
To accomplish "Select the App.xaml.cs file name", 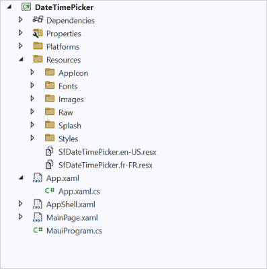I will [79, 192].
